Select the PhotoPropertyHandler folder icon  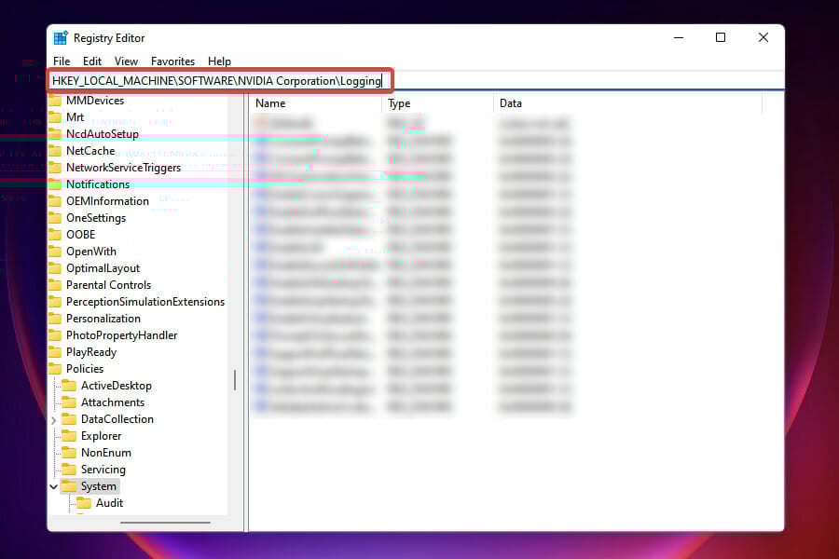55,334
